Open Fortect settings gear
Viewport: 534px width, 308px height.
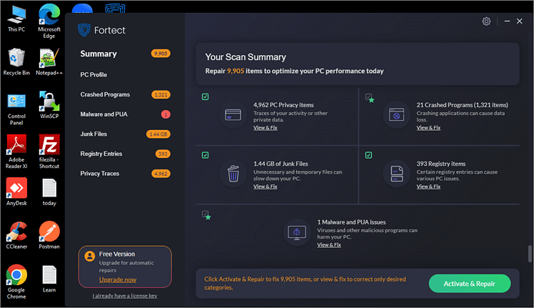coord(486,21)
